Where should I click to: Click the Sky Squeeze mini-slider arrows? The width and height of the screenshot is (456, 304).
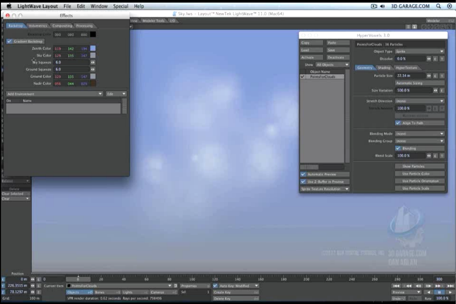tap(93, 62)
